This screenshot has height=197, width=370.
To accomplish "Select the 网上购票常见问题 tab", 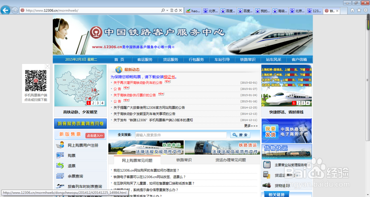I will [137, 160].
